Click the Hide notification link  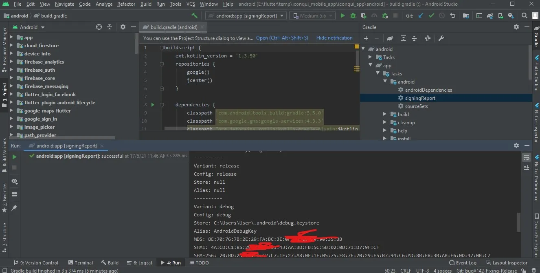tap(334, 38)
